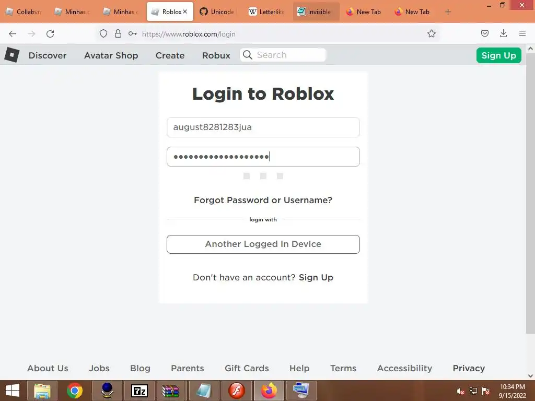
Task: Click the Roblox logo icon
Action: [12, 55]
